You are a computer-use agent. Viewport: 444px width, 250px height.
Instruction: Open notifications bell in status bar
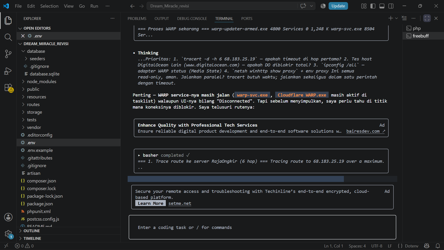pyautogui.click(x=437, y=246)
